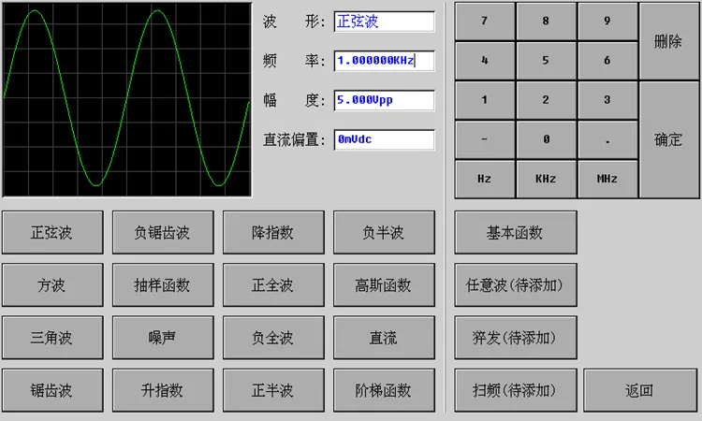Tap keypad digit 7

485,21
